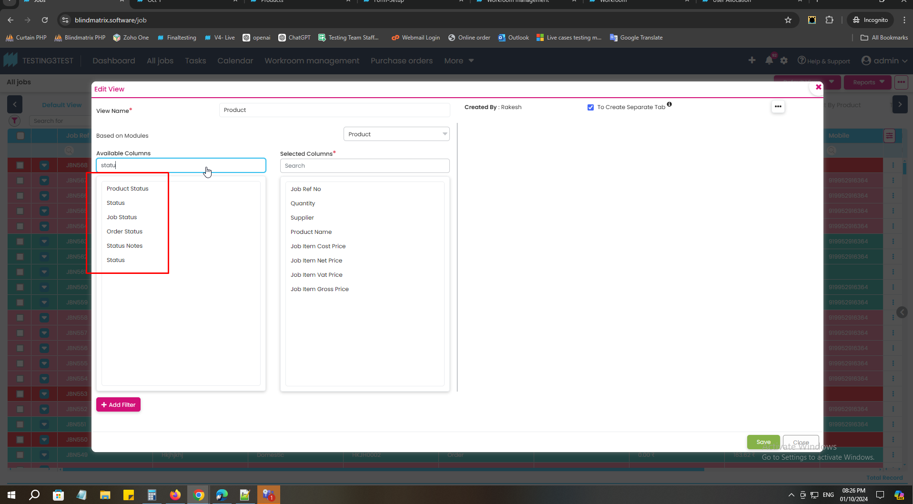Go to Workroom management menu
This screenshot has width=913, height=504.
tap(312, 61)
